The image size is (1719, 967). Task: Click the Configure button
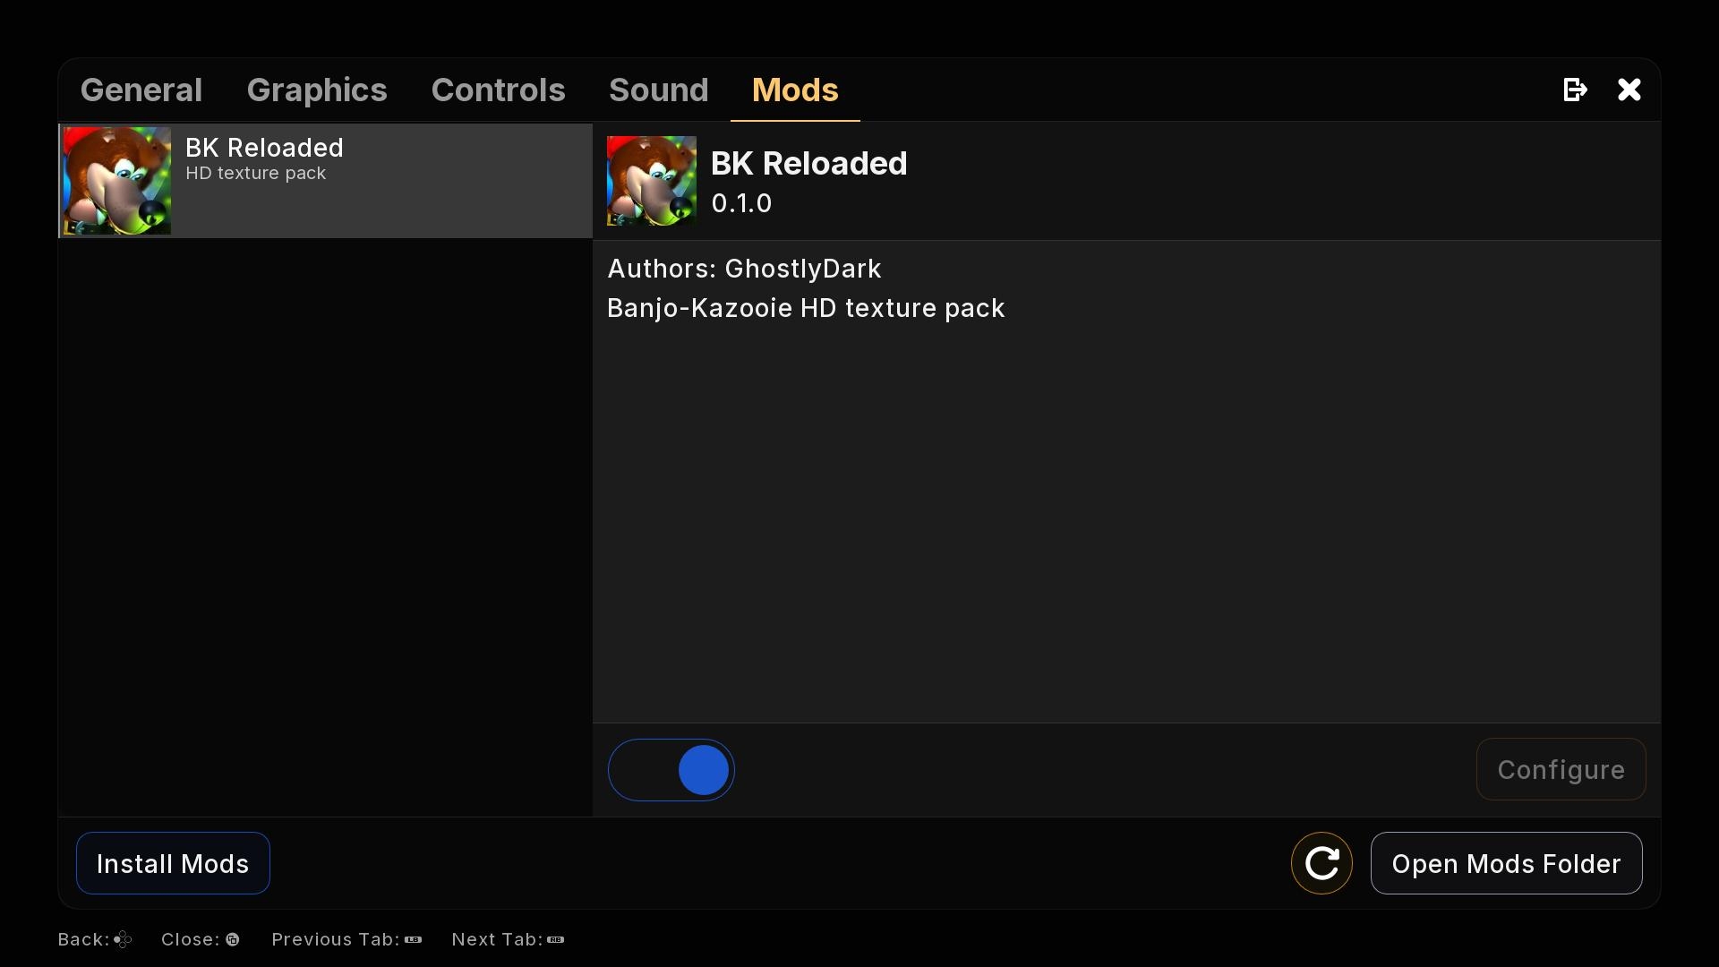[x=1561, y=770]
